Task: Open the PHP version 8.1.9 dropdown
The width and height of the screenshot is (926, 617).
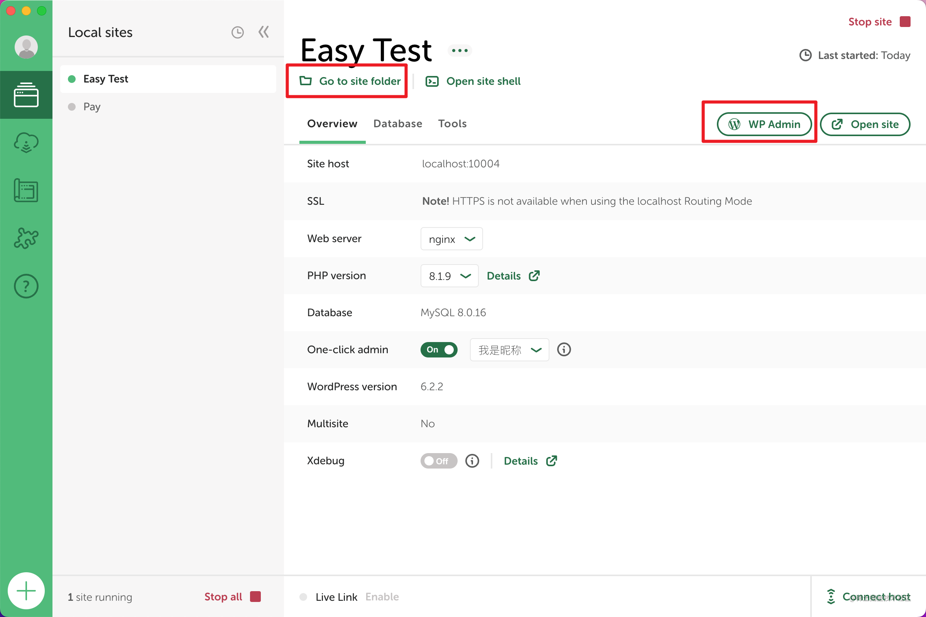Action: (449, 276)
